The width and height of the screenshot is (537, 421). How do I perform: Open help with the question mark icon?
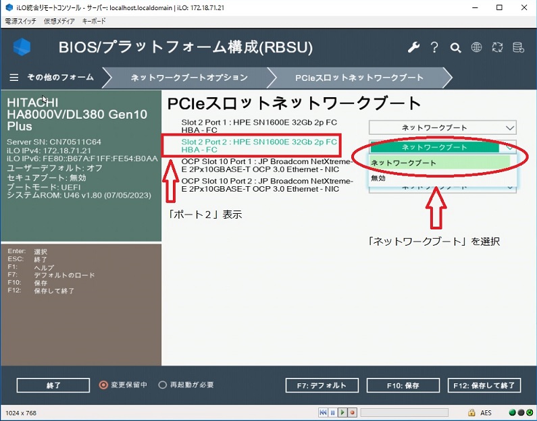434,47
